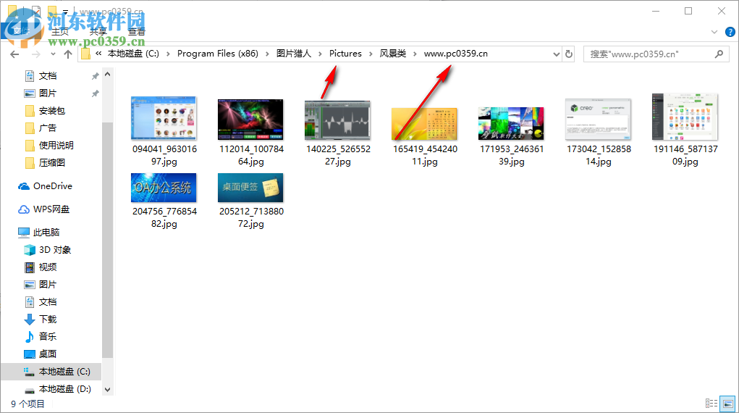Viewport: 739px width, 413px height.
Task: Open the Help question mark icon
Action: [730, 32]
